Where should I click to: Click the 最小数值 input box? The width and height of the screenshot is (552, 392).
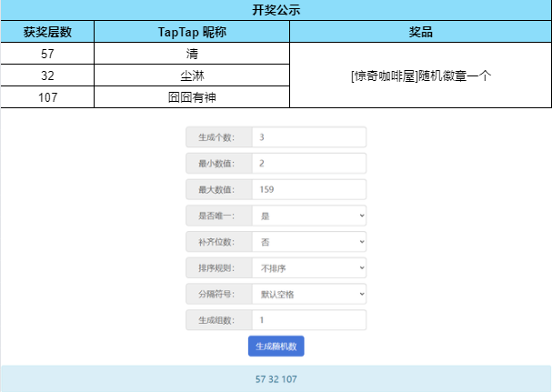tap(309, 163)
